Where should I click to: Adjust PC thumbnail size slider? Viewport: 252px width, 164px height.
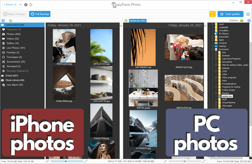(185, 161)
